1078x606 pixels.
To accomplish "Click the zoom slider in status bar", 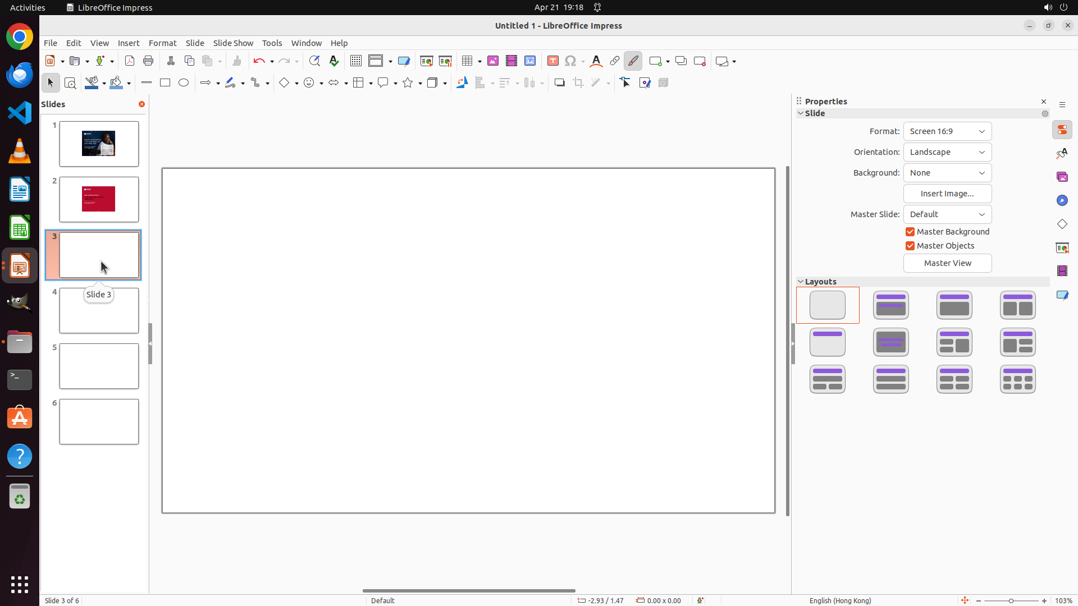I will click(x=1011, y=601).
